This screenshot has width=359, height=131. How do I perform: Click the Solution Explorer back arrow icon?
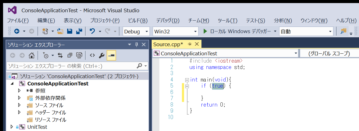(x=13, y=55)
